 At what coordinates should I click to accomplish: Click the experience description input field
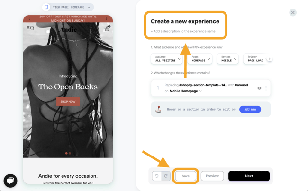tap(183, 31)
